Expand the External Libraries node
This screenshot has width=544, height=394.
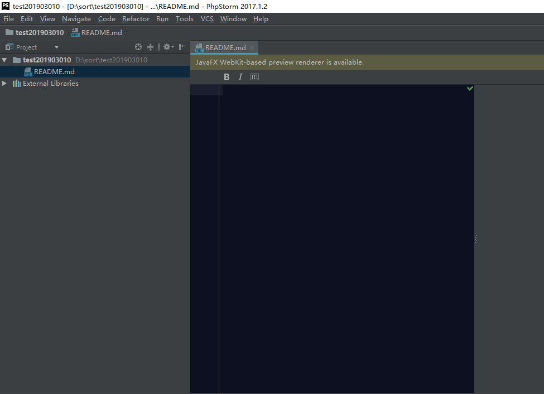click(4, 83)
